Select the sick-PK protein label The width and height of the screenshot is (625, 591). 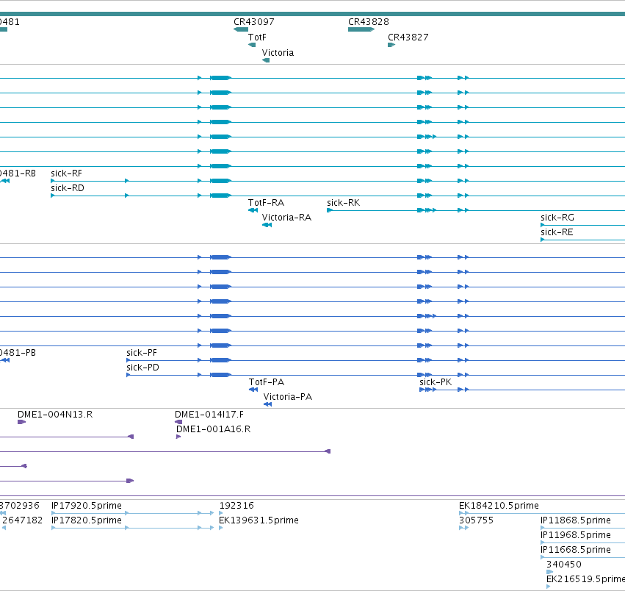point(436,383)
